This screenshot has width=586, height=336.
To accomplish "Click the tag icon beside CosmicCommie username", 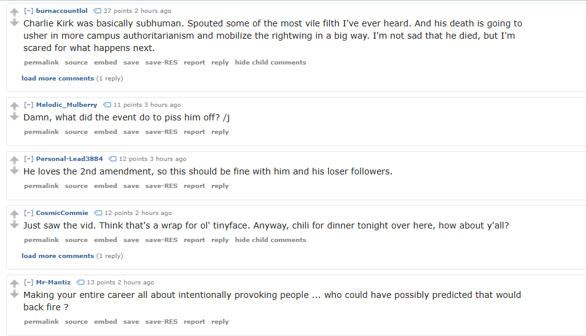I will coord(98,213).
